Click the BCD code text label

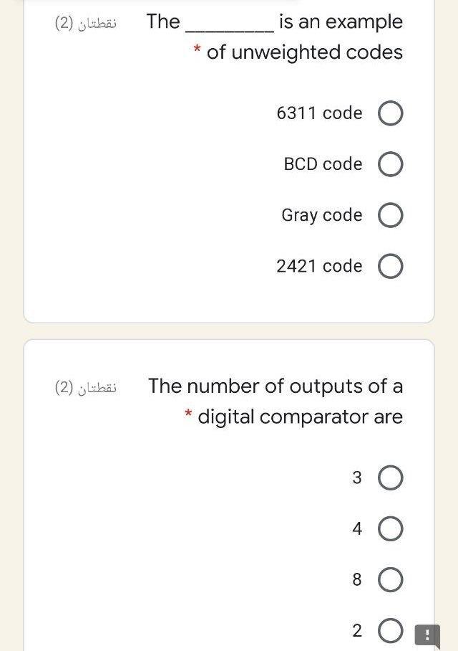pyautogui.click(x=323, y=163)
